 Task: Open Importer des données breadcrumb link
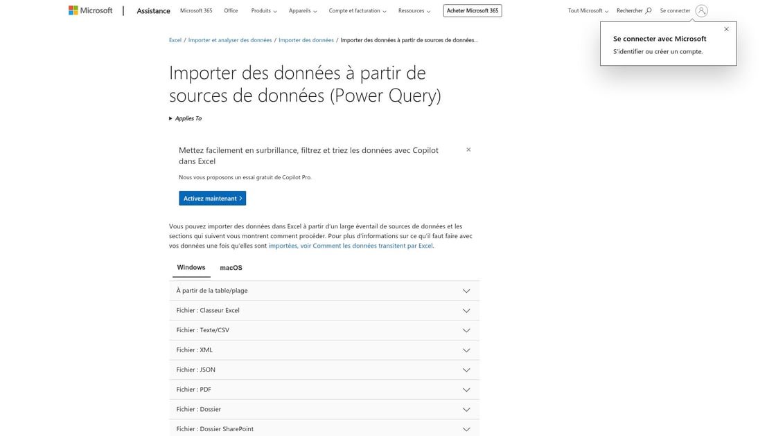(x=306, y=40)
